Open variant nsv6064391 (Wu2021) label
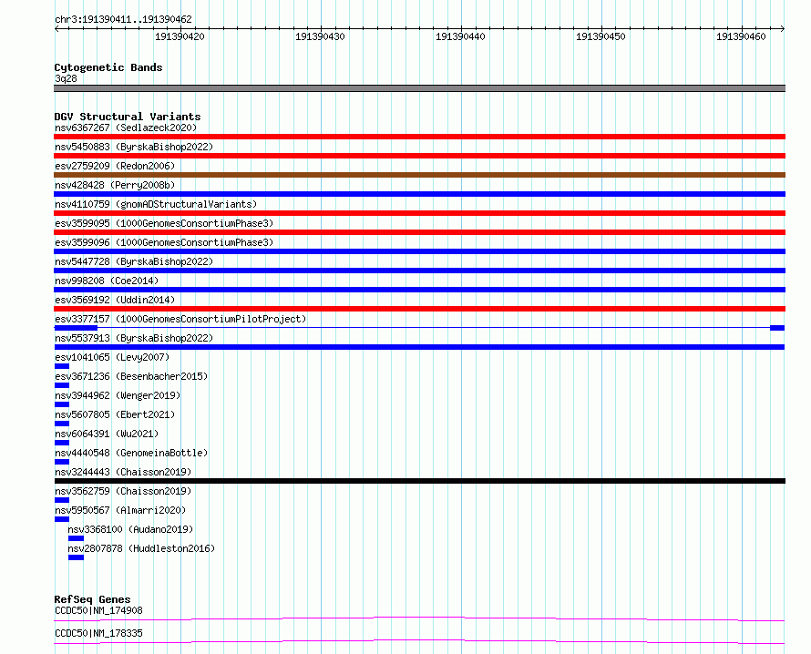The width and height of the screenshot is (811, 654). coord(107,434)
